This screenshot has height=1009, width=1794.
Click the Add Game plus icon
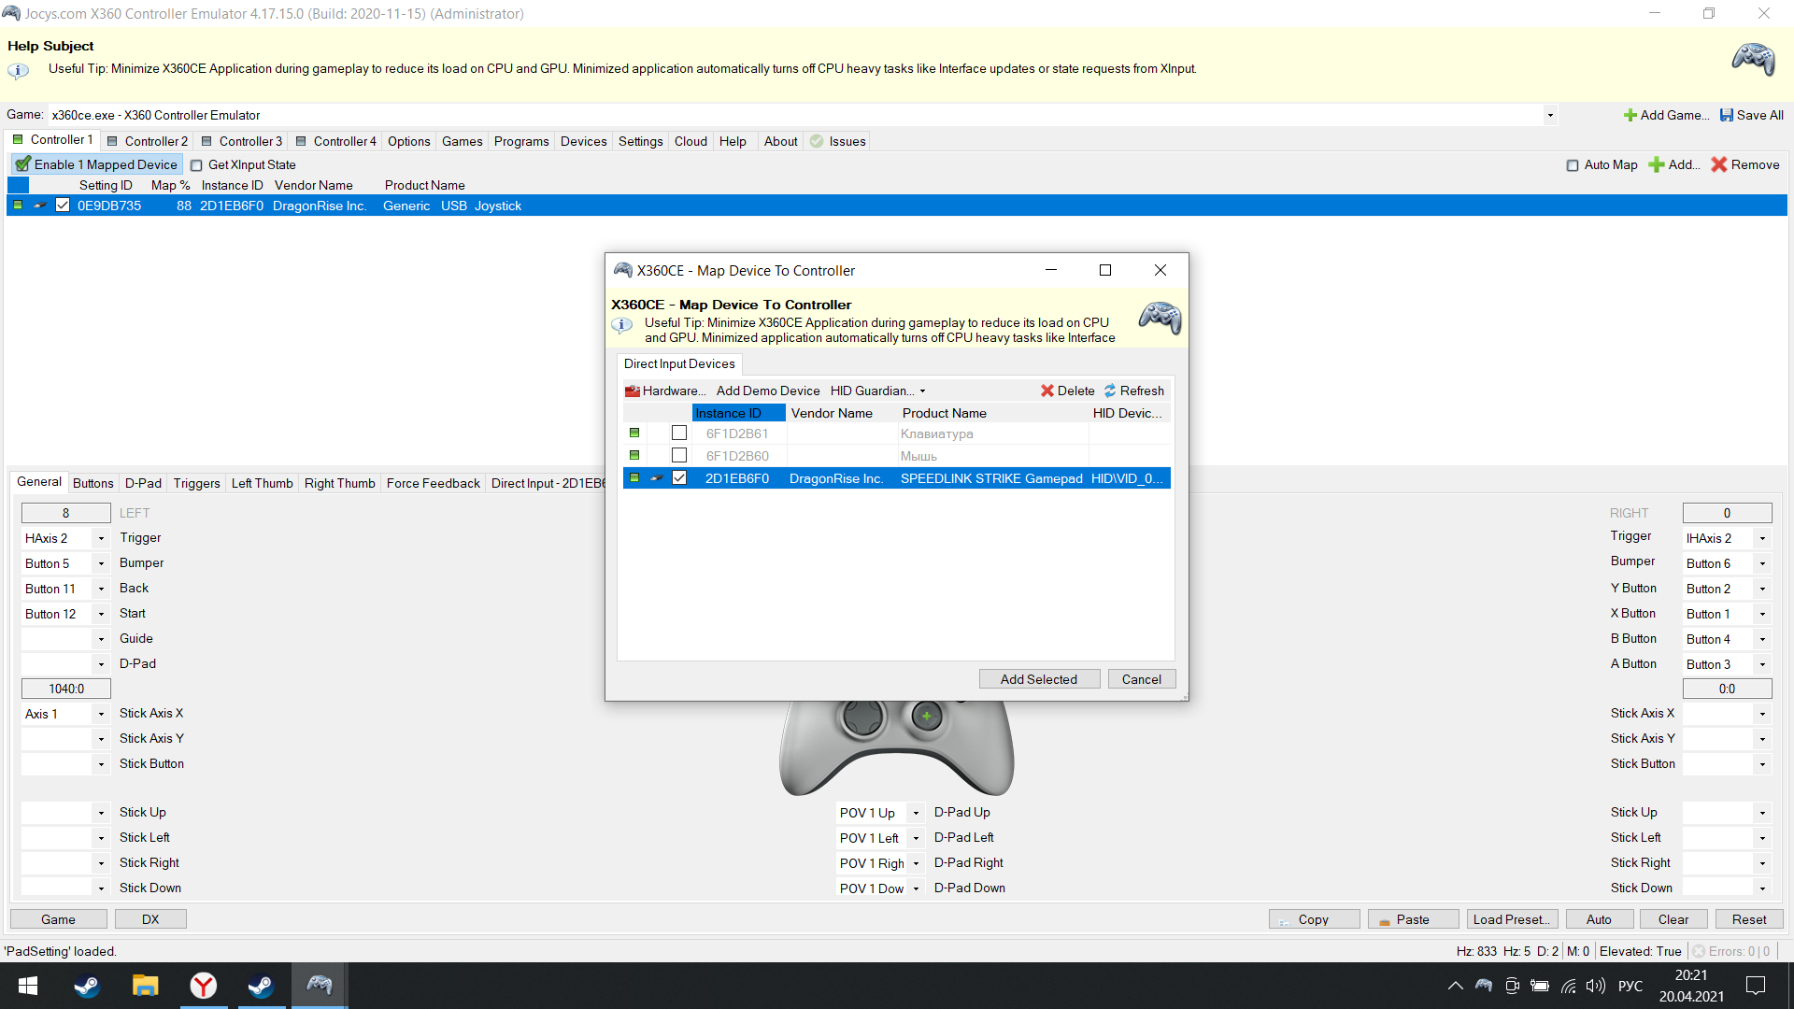1630,115
